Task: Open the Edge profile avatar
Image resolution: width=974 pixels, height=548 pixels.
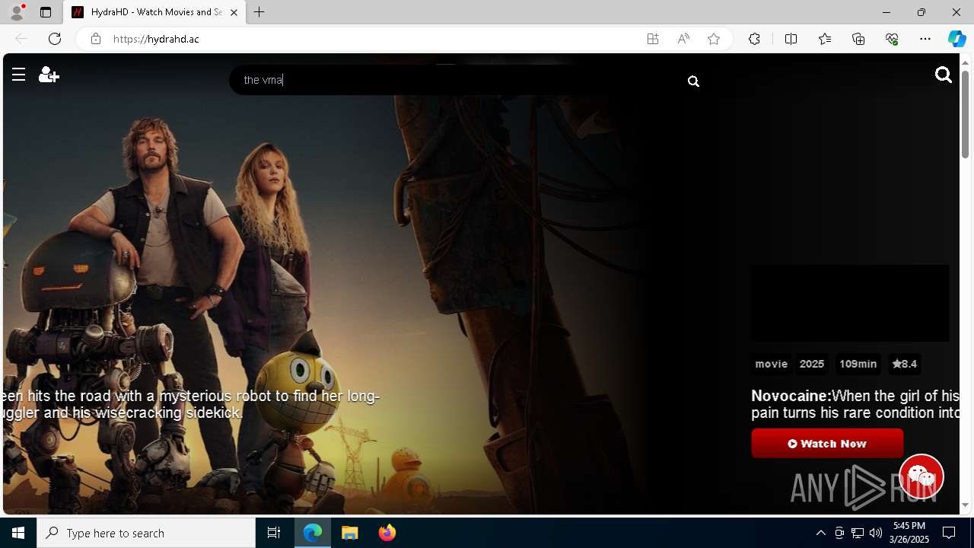Action: click(16, 12)
